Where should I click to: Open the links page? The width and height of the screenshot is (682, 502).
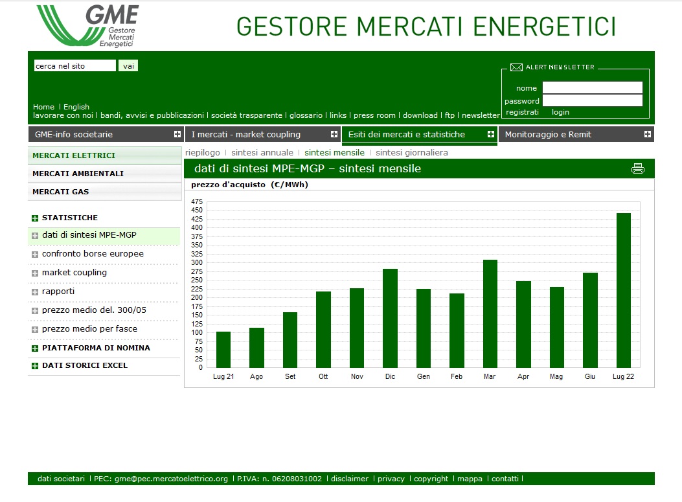pyautogui.click(x=338, y=115)
